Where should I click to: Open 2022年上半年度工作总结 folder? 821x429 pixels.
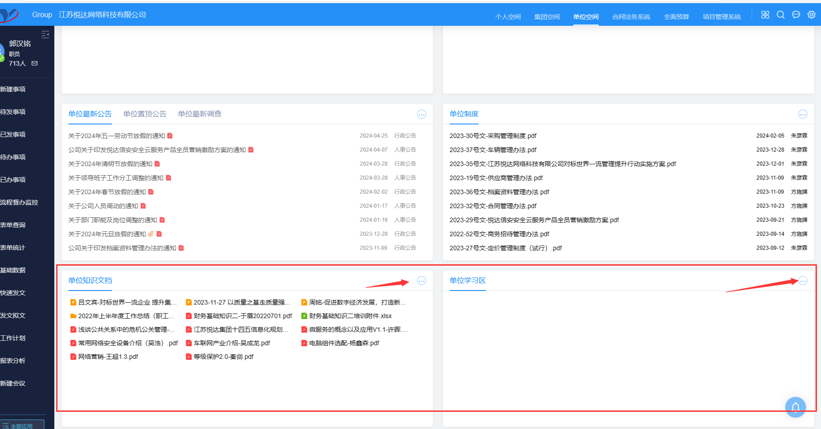tap(125, 316)
